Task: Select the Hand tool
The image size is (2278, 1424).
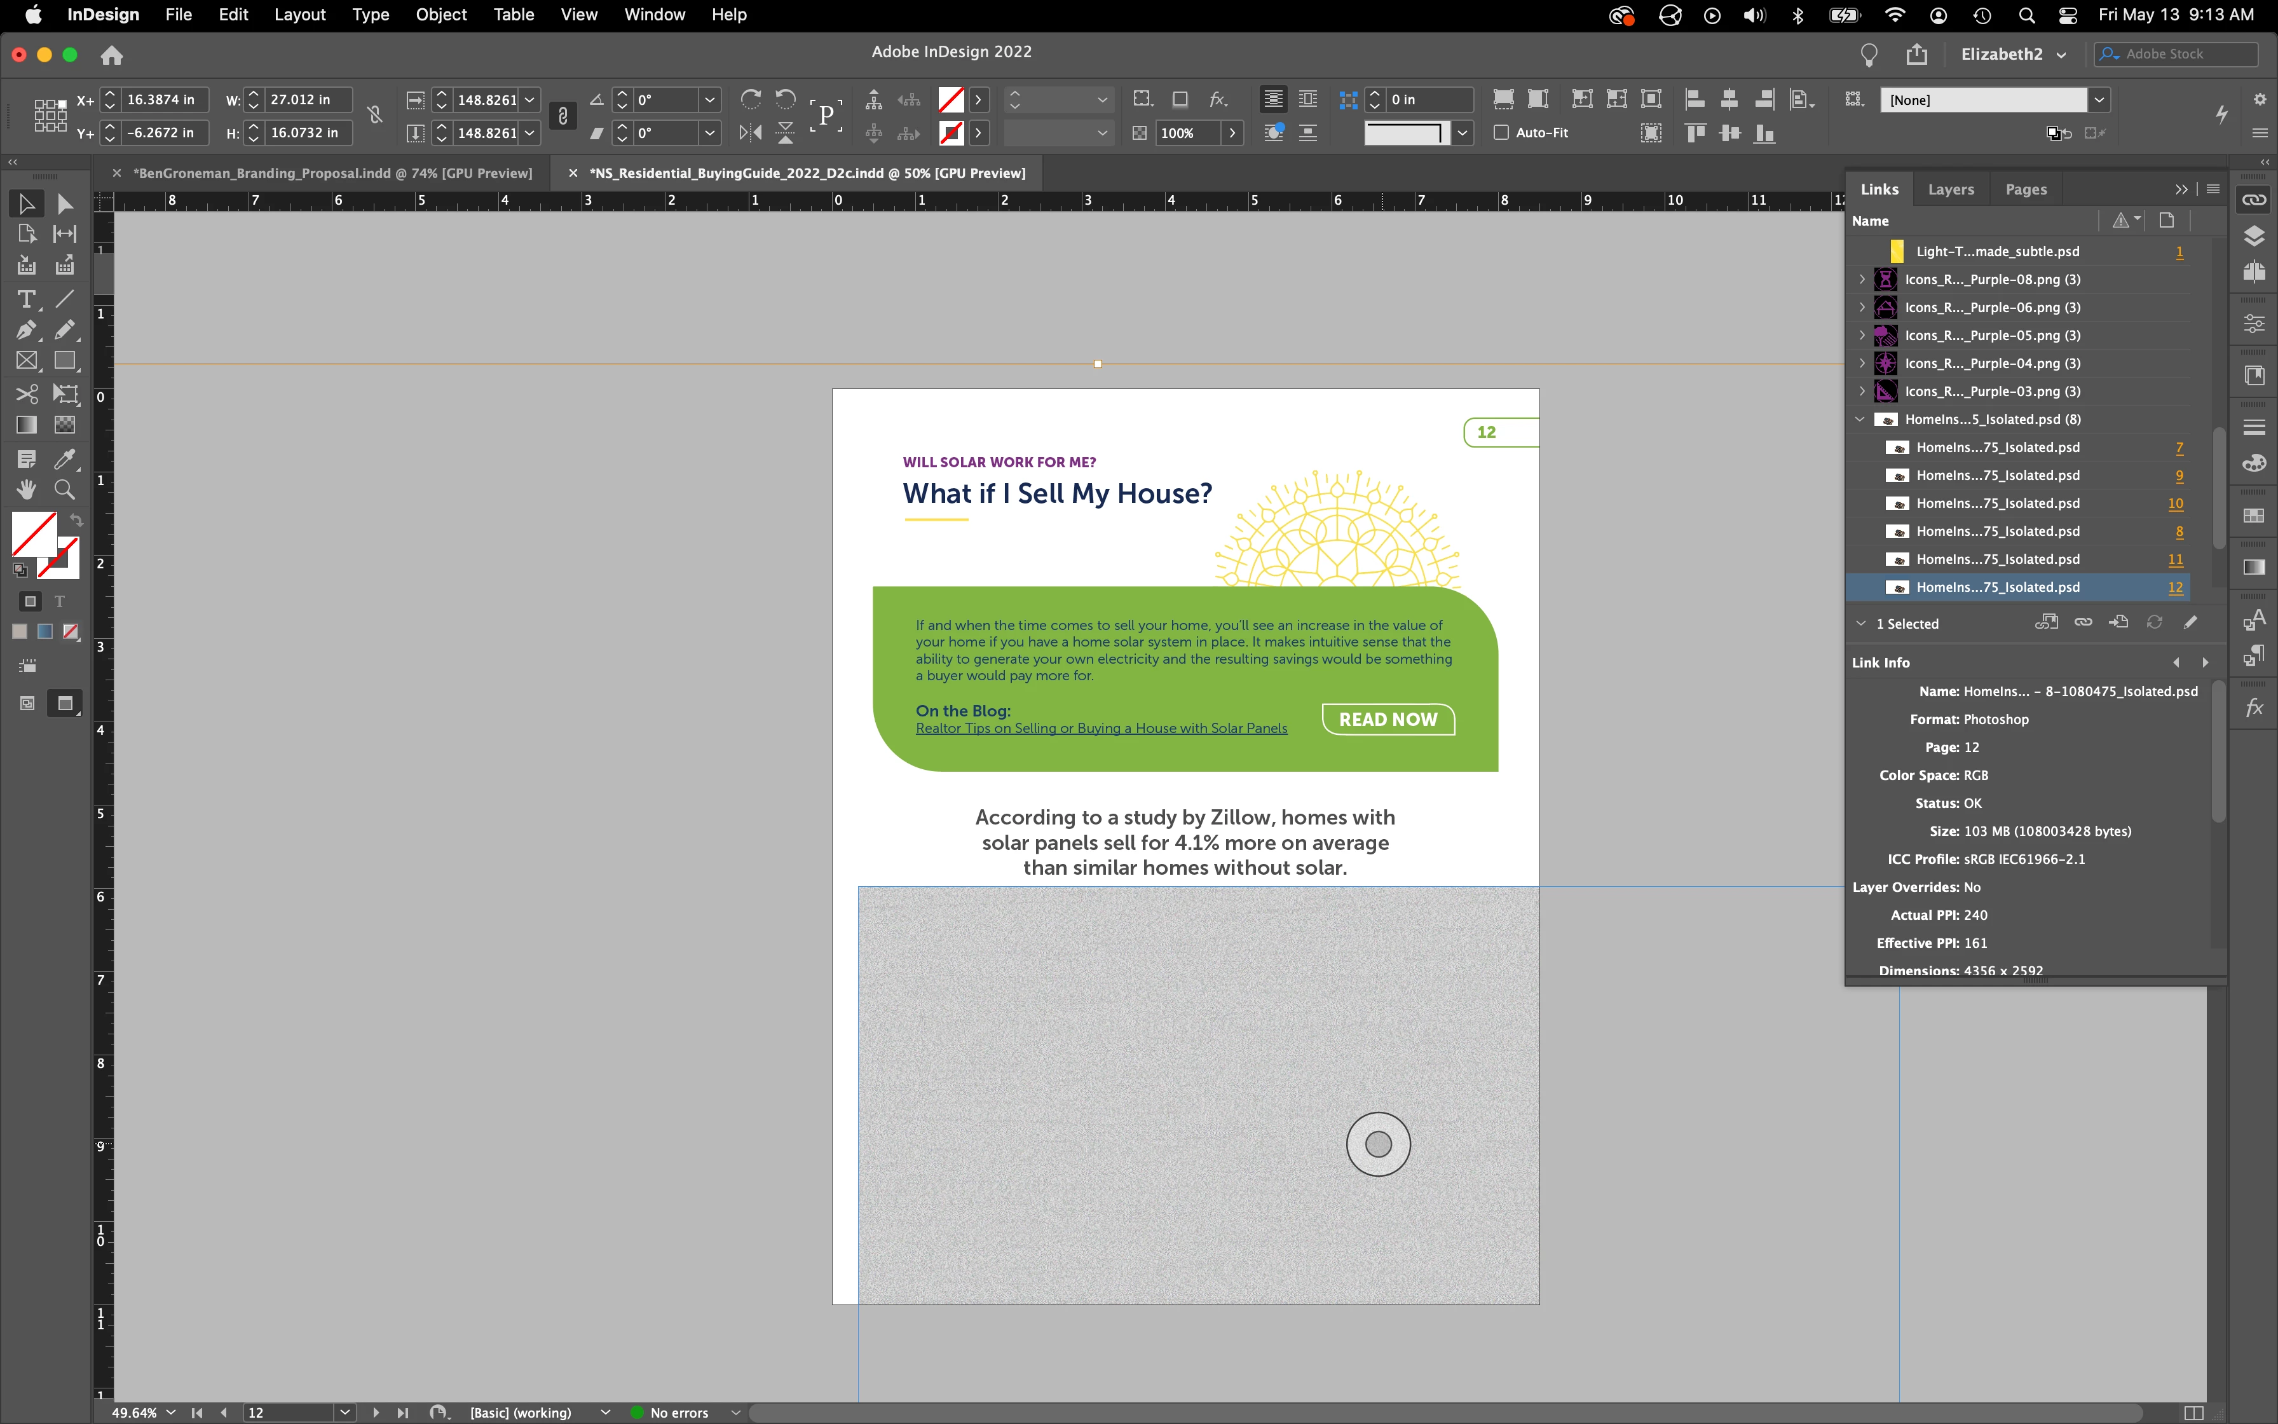Action: (25, 489)
